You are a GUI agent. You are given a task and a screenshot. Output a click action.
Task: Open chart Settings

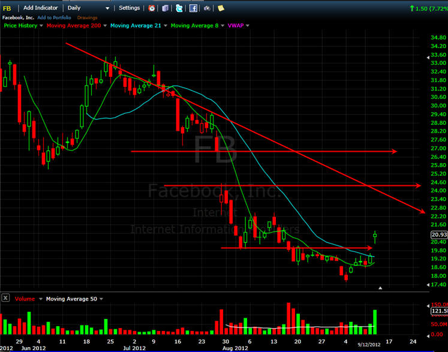click(x=129, y=8)
